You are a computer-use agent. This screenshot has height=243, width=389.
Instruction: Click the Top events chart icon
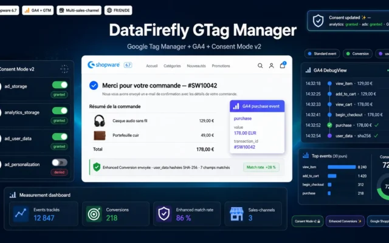pyautogui.click(x=306, y=156)
